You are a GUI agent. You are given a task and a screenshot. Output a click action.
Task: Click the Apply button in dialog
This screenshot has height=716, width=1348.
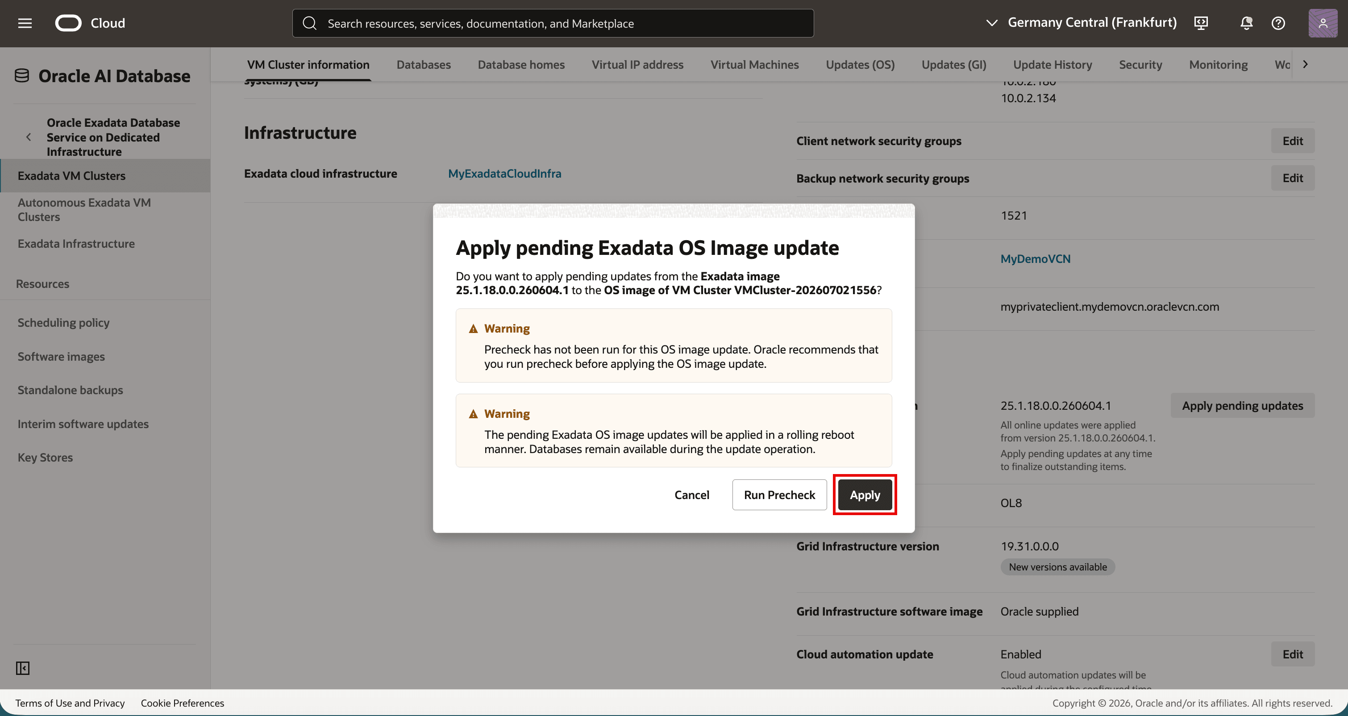(x=865, y=495)
